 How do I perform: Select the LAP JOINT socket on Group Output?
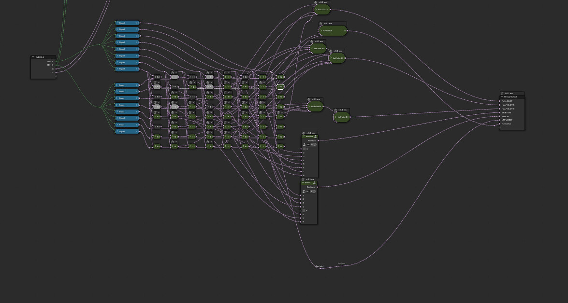[x=500, y=120]
